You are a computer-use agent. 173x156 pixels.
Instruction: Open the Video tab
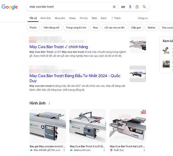click(72, 18)
